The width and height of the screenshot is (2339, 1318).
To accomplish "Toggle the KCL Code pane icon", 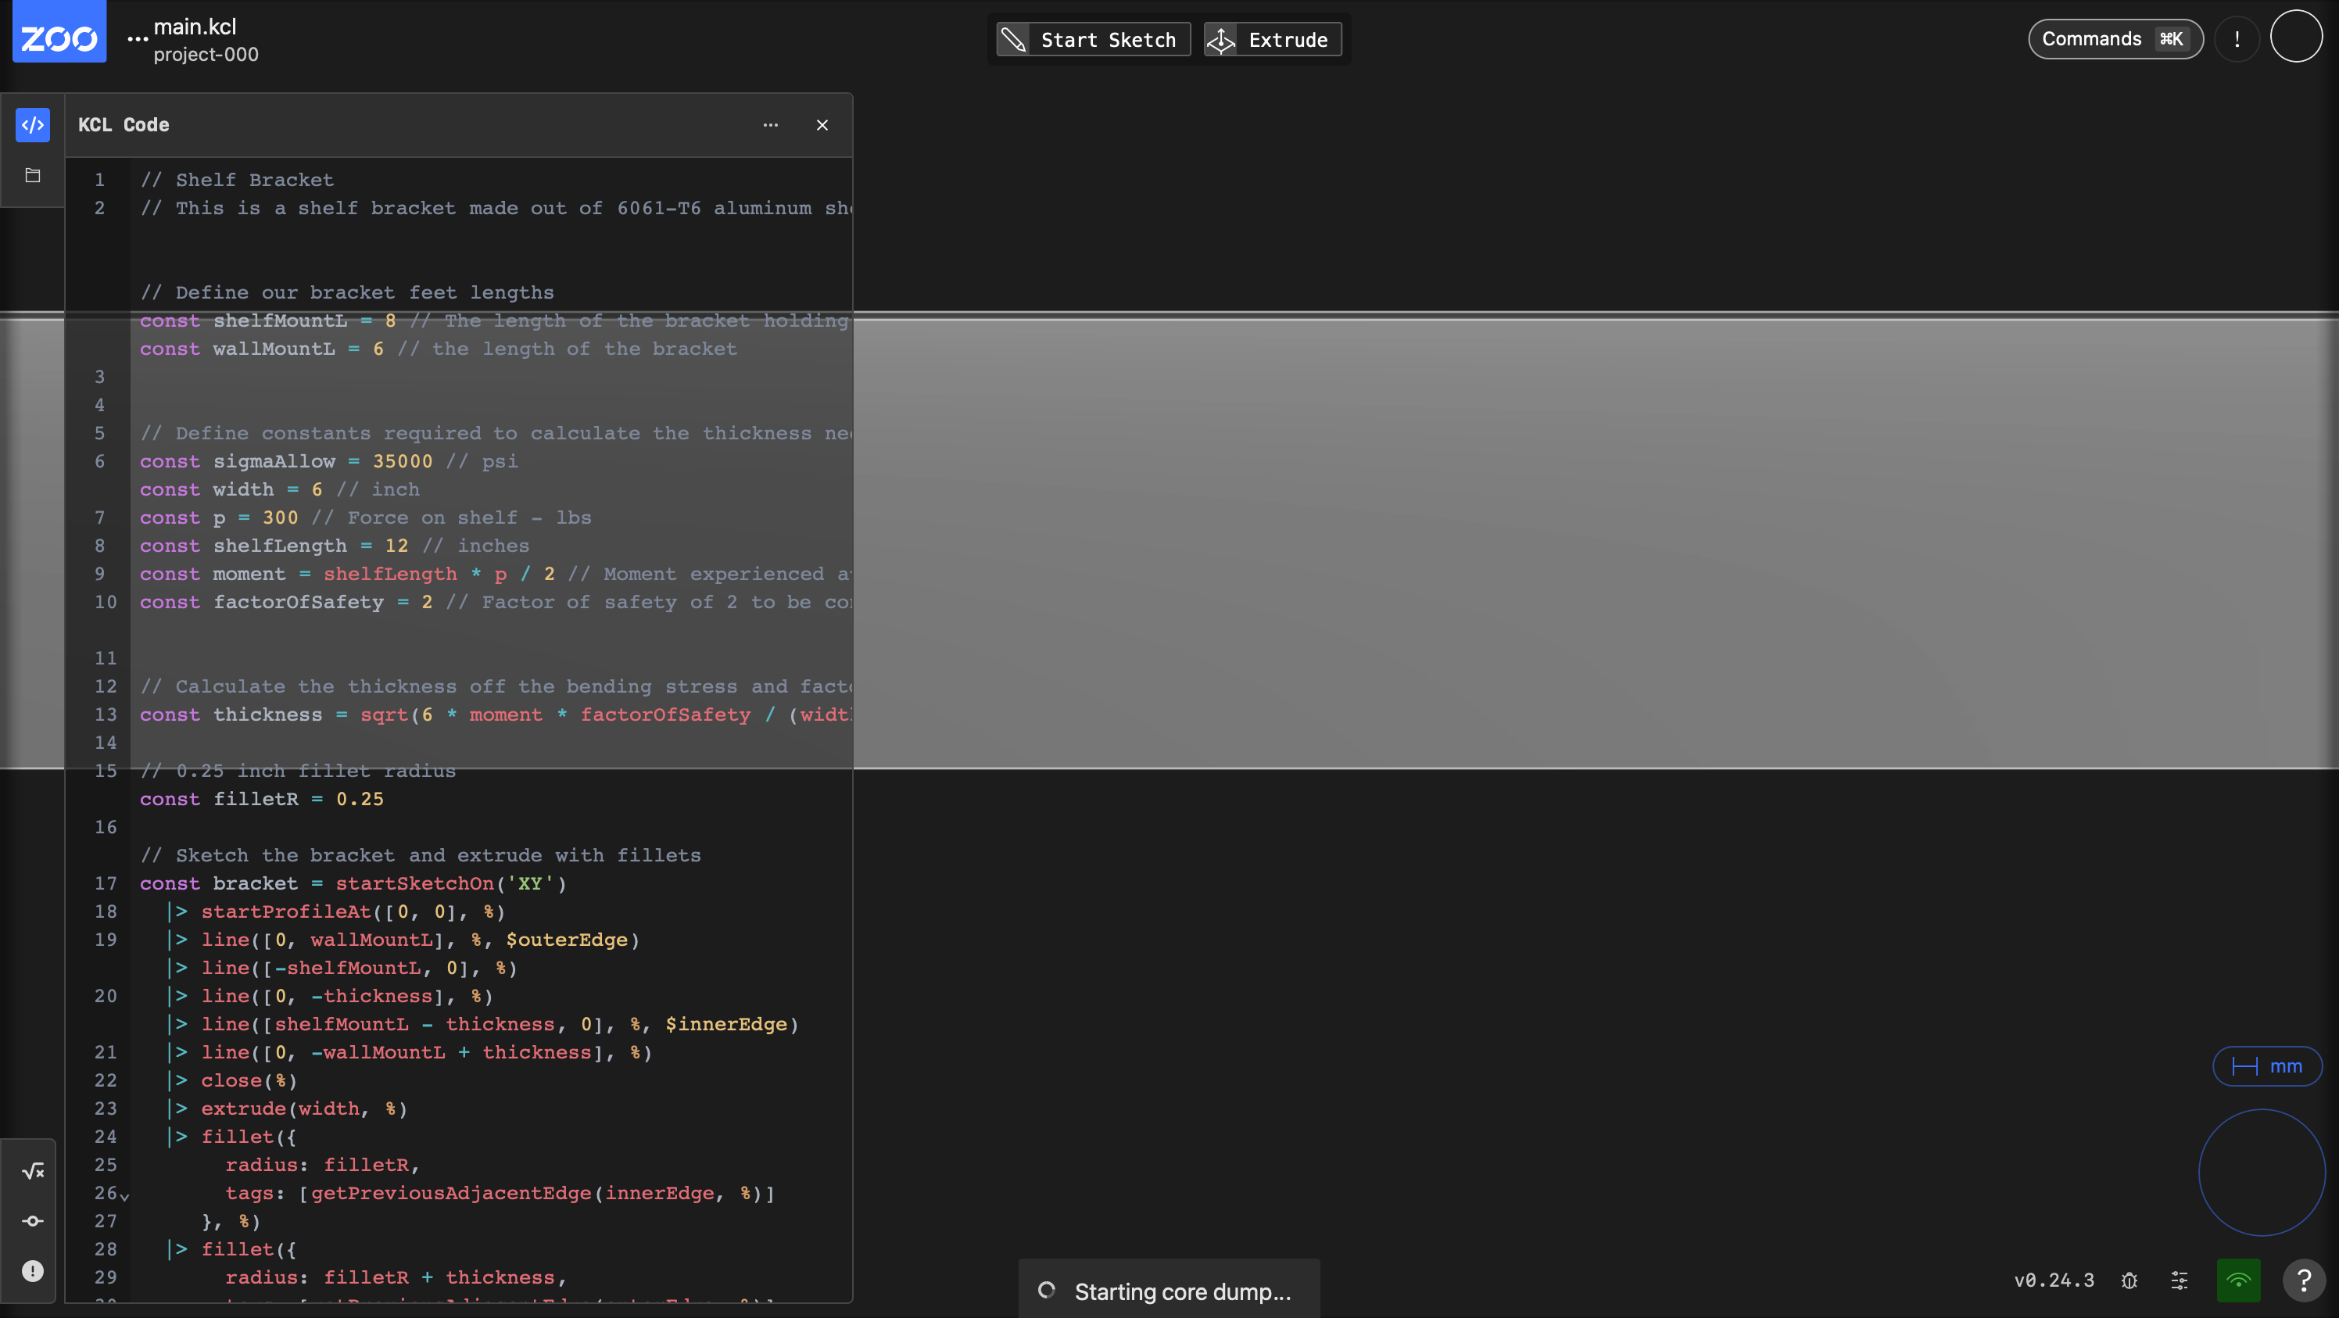I will 33,124.
